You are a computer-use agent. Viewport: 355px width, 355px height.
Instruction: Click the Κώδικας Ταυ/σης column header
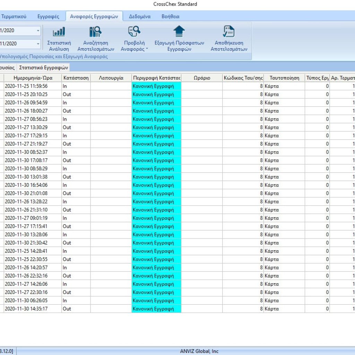(243, 78)
